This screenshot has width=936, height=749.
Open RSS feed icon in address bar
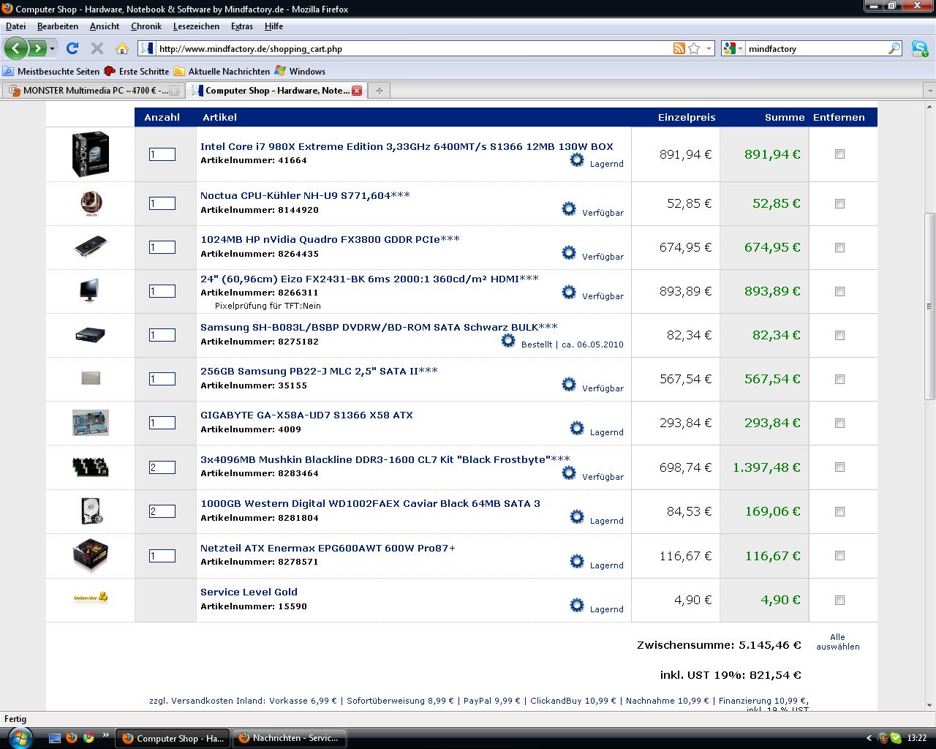coord(679,48)
